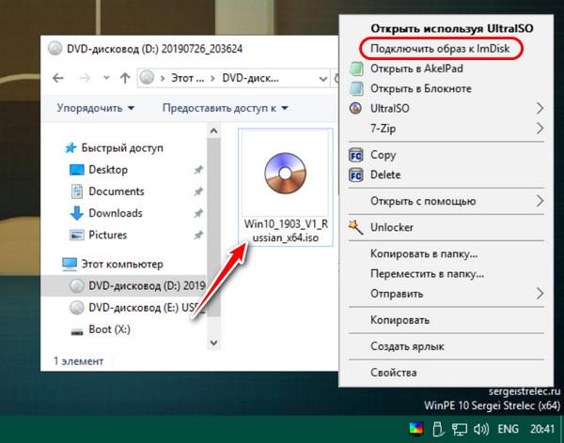
Task: Click the Этот компьютер monitor icon
Action: coord(70,264)
